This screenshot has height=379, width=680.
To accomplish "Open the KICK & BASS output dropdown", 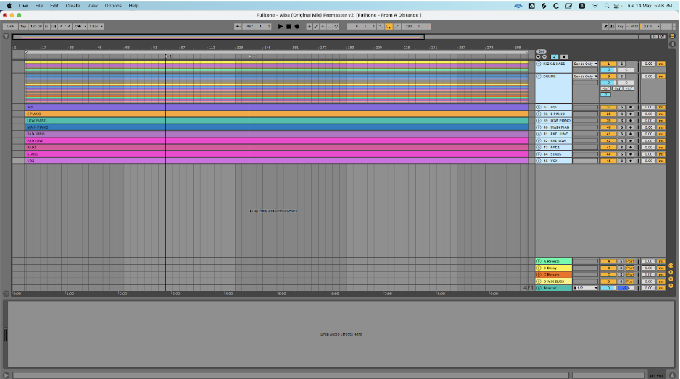I will (584, 64).
